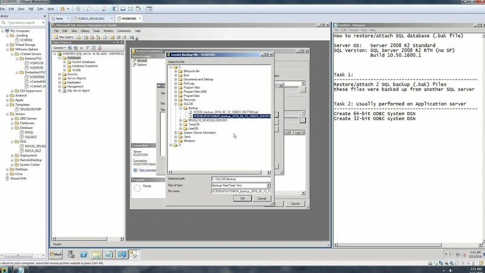Screen dimensions: 485x273
Task: Collapse the Databases node in Object Explorer
Action: [59, 58]
